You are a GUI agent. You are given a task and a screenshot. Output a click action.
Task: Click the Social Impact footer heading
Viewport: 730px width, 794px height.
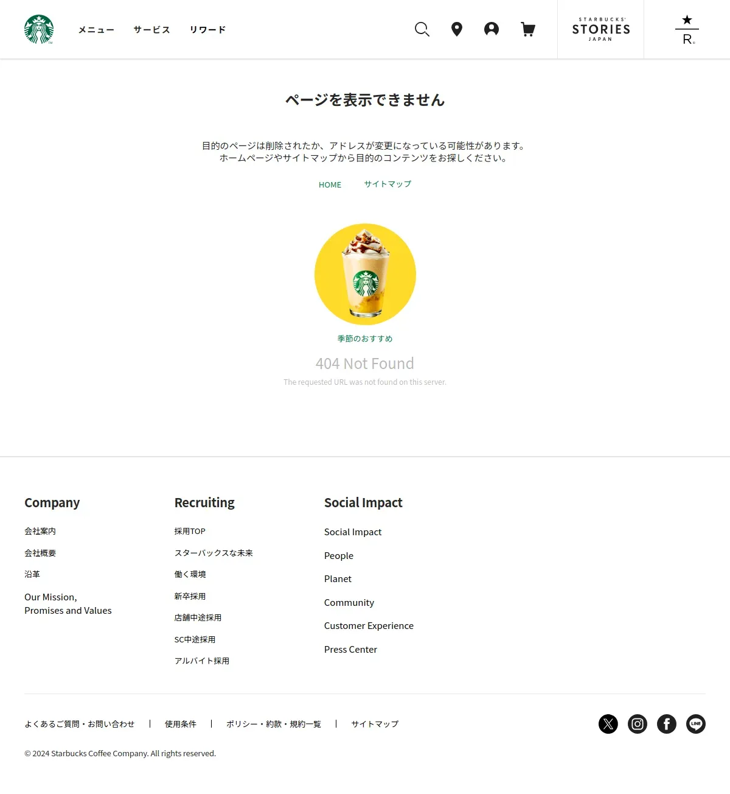coord(363,502)
